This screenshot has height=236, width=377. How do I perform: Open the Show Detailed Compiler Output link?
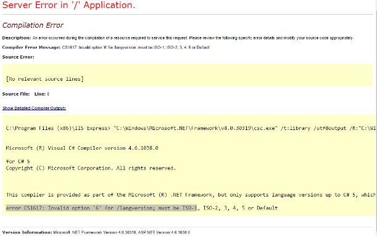[34, 108]
